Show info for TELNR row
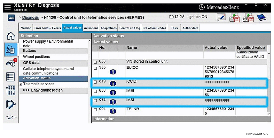Image resolution: width=274 pixels, height=138 pixels. (113, 111)
